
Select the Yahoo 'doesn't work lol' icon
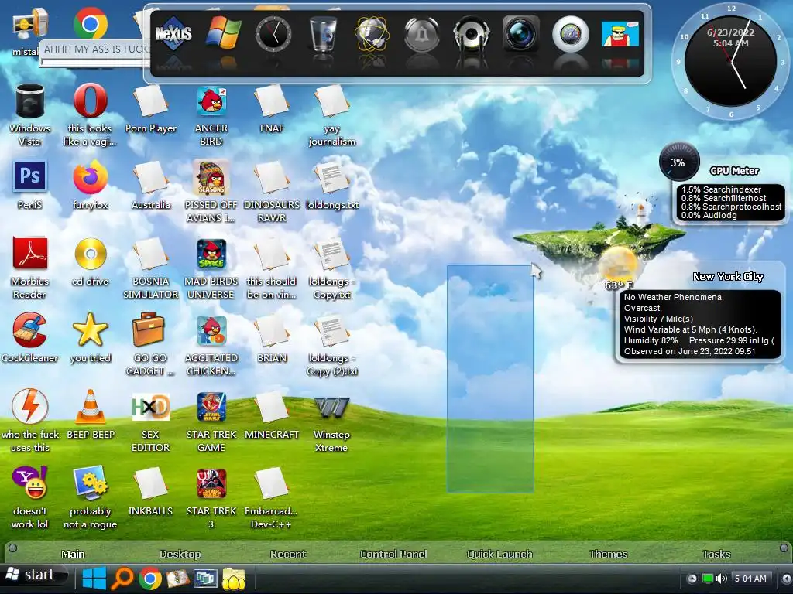tap(30, 483)
